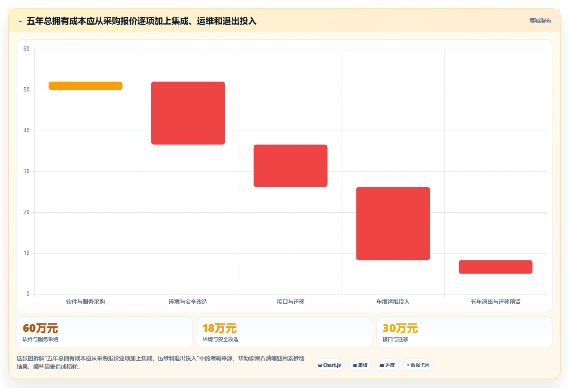The image size is (569, 388).
Task: Click the y-axis value 0
Action: pos(28,294)
